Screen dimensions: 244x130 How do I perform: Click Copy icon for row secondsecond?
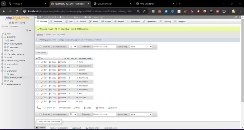pyautogui.click(x=50, y=66)
